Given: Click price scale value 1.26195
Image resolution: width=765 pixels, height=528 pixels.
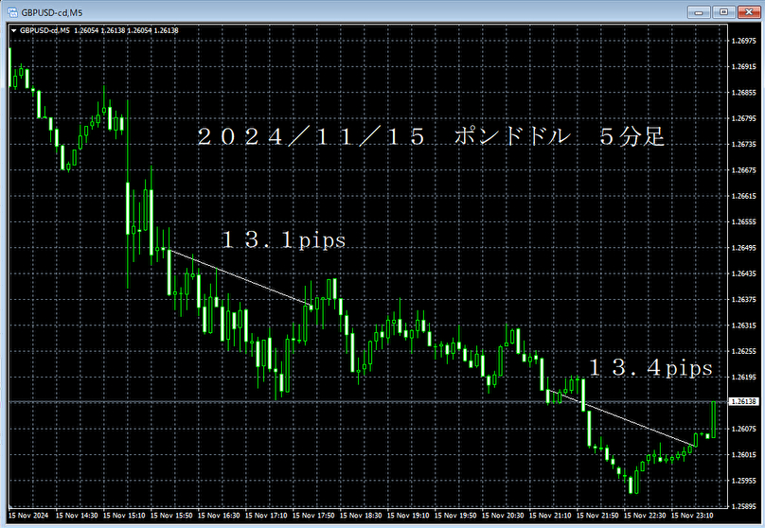Looking at the screenshot, I should pyautogui.click(x=744, y=378).
